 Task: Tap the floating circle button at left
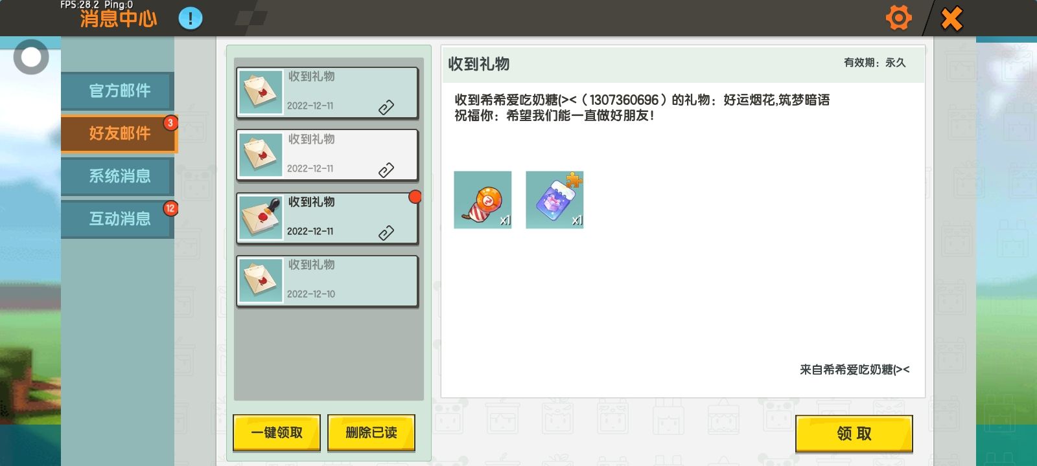click(31, 57)
